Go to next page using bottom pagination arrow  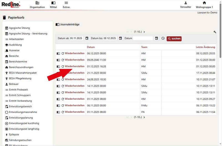coord(144,117)
